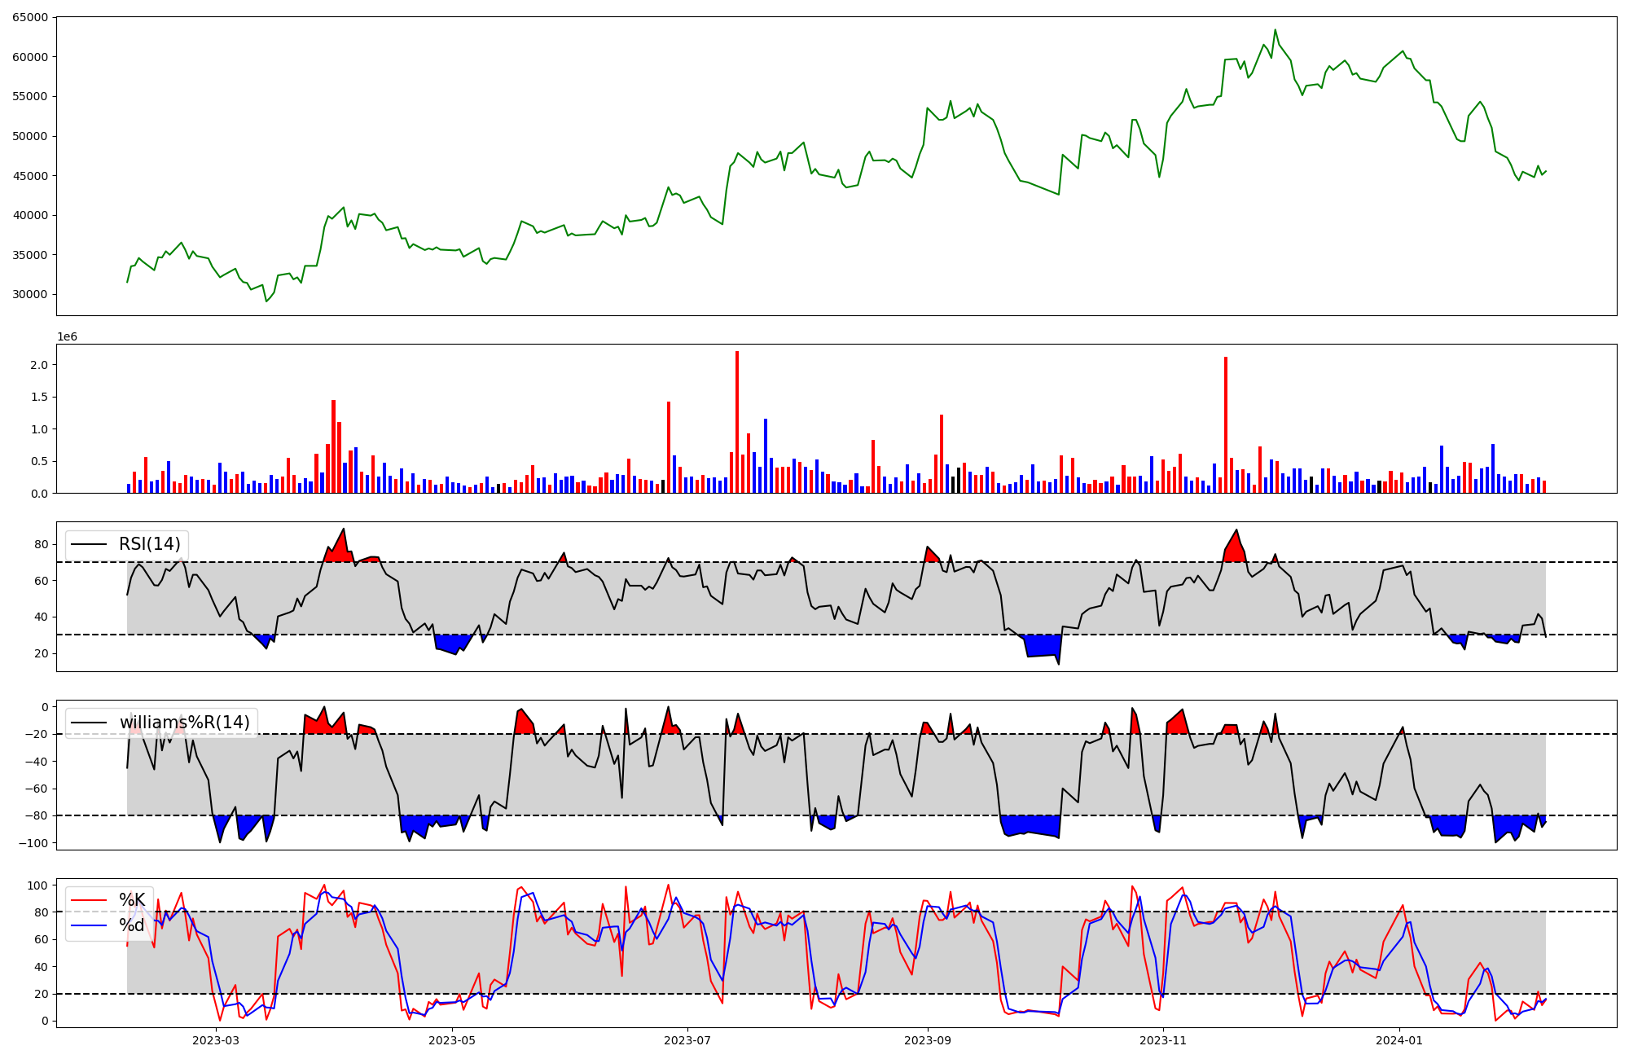Click the 30000 price axis tick label

coord(29,294)
